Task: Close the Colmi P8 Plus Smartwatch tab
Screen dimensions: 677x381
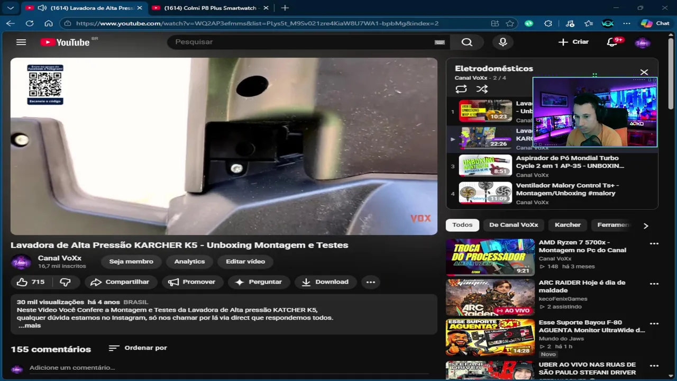Action: [x=266, y=8]
